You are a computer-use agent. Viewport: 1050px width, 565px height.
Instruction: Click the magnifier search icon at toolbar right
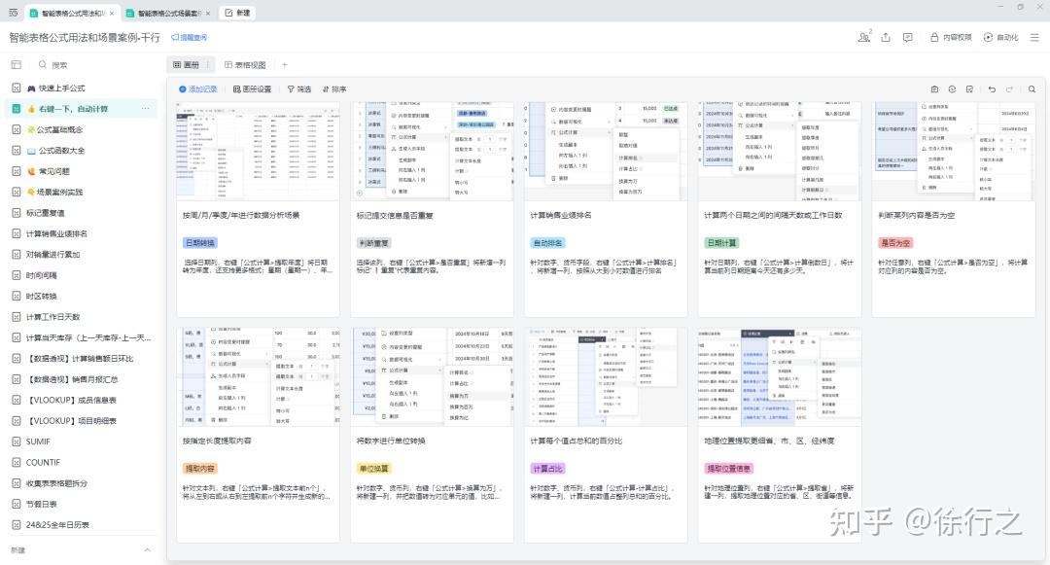(x=1032, y=89)
